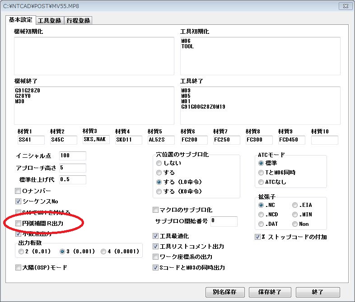The width and height of the screenshot is (355, 302).
Task: Click inside the 機械初期化 text area
Action: tap(94, 56)
